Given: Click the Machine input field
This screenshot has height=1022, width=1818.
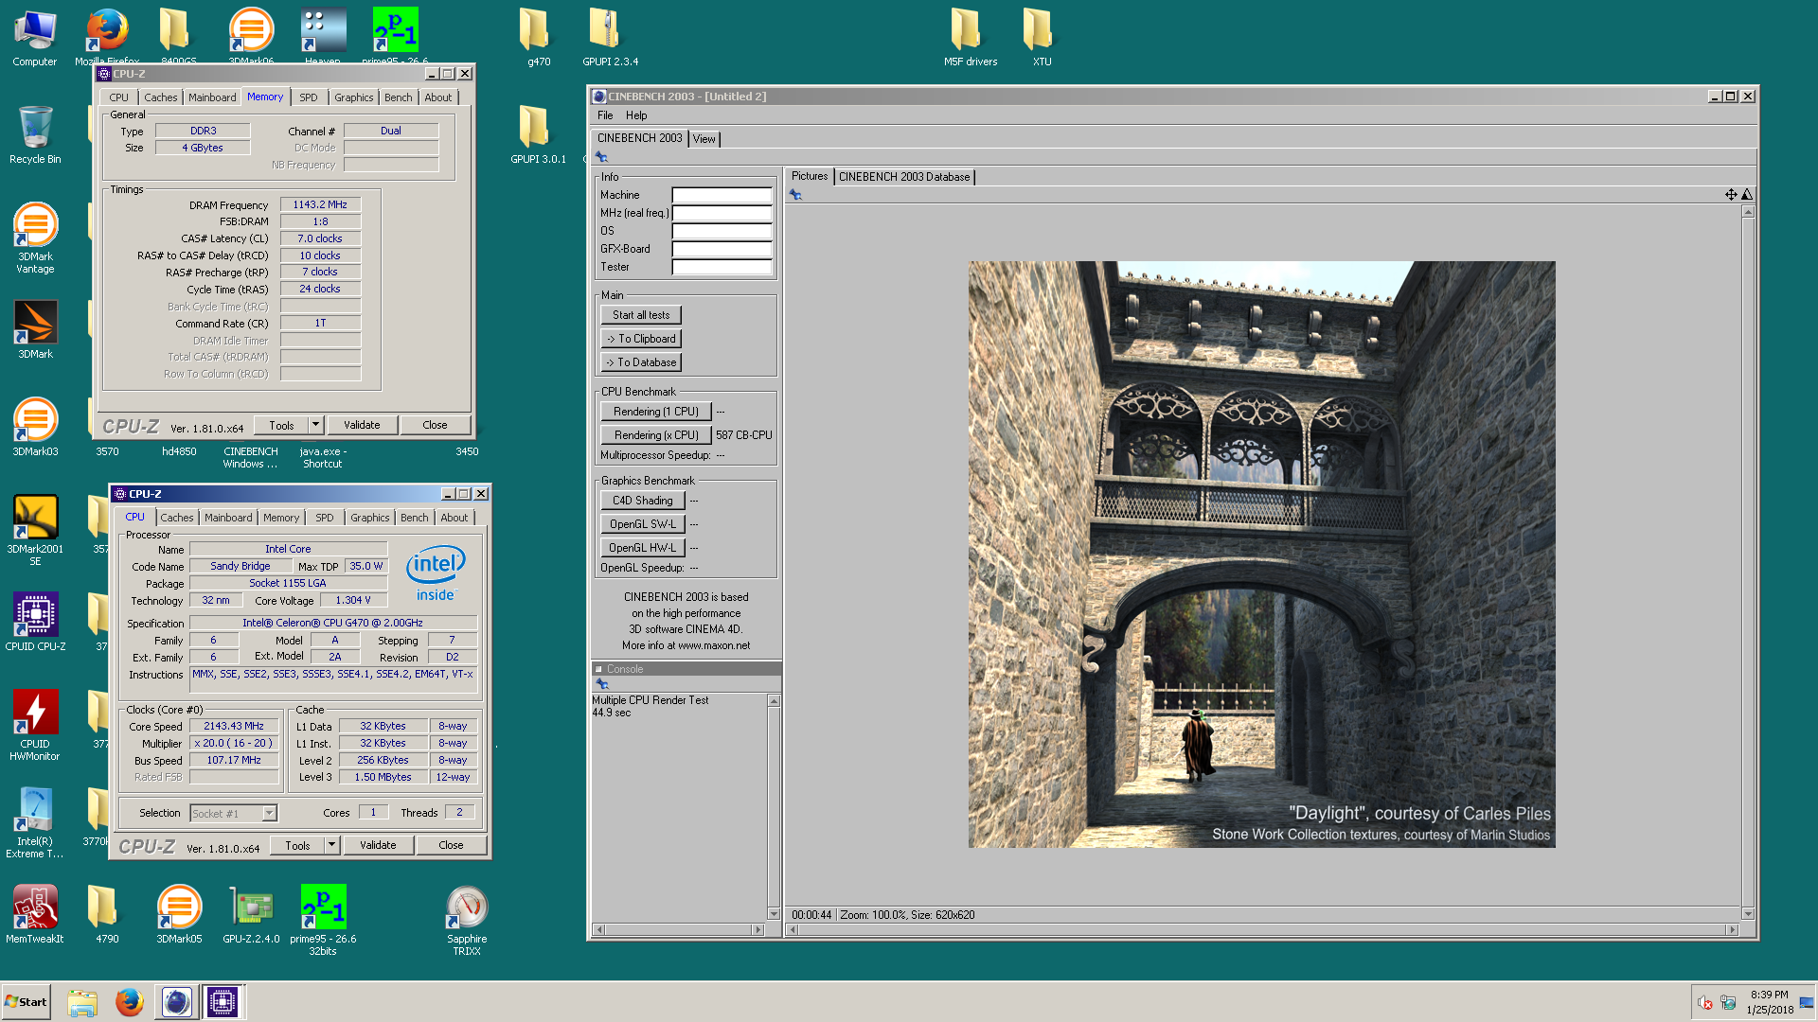Looking at the screenshot, I should pyautogui.click(x=722, y=195).
